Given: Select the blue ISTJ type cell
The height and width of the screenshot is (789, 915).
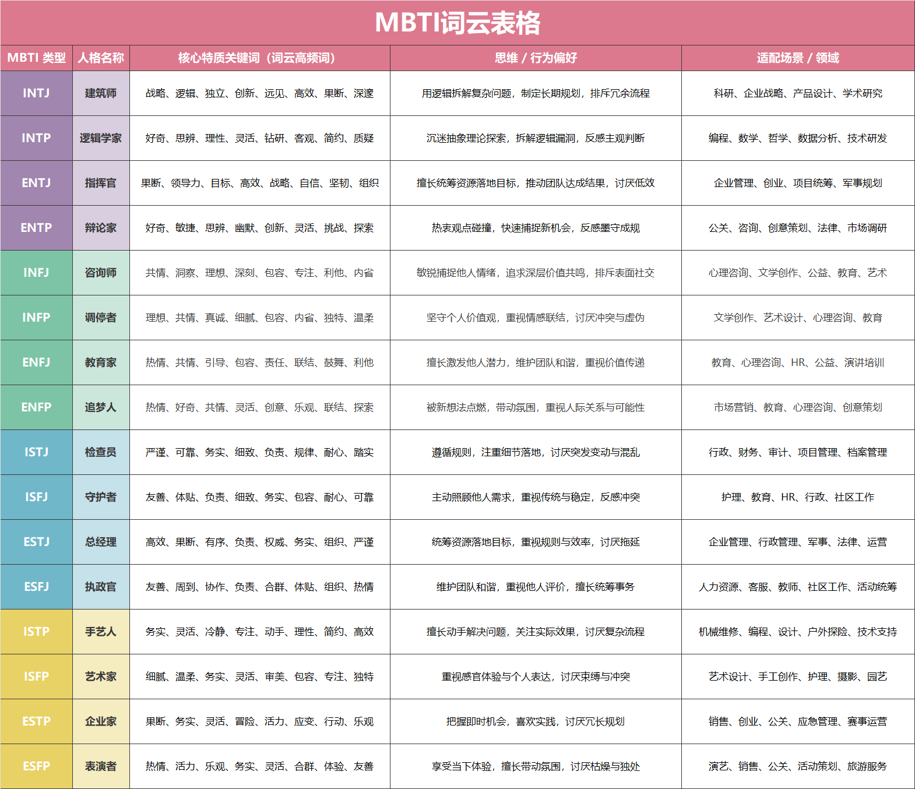Looking at the screenshot, I should tap(36, 452).
